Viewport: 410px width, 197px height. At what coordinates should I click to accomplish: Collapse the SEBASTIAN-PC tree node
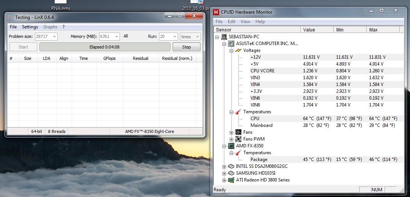(x=217, y=37)
